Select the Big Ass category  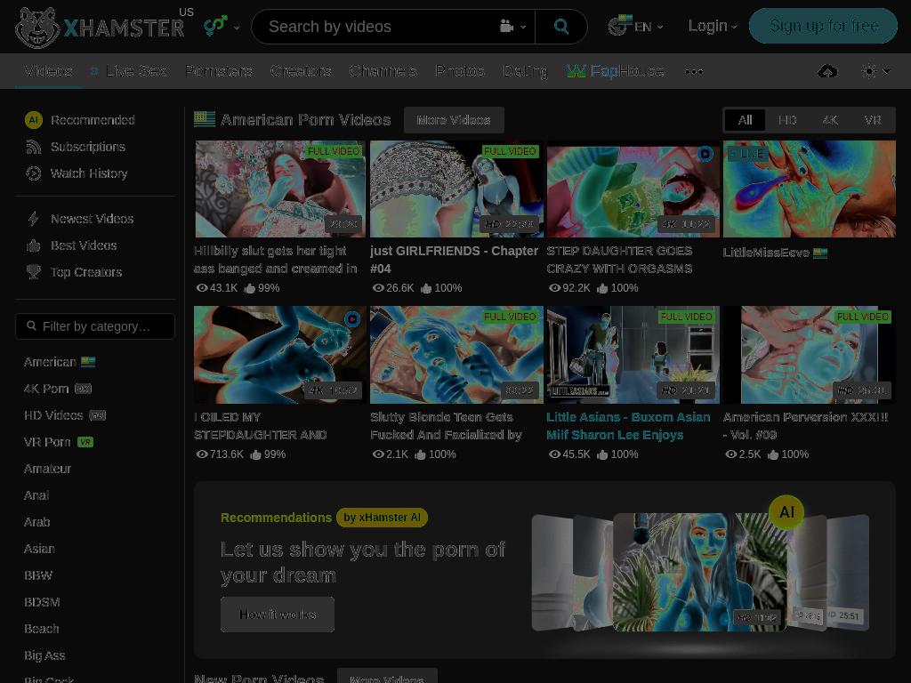pos(44,656)
